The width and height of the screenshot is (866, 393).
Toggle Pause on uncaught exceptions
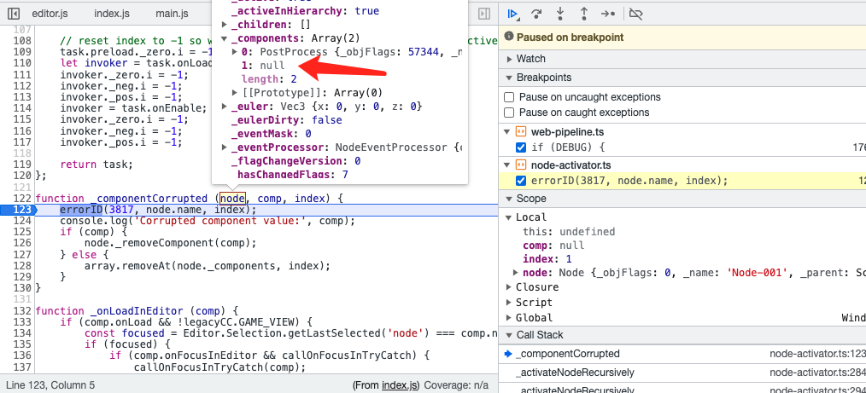(509, 97)
